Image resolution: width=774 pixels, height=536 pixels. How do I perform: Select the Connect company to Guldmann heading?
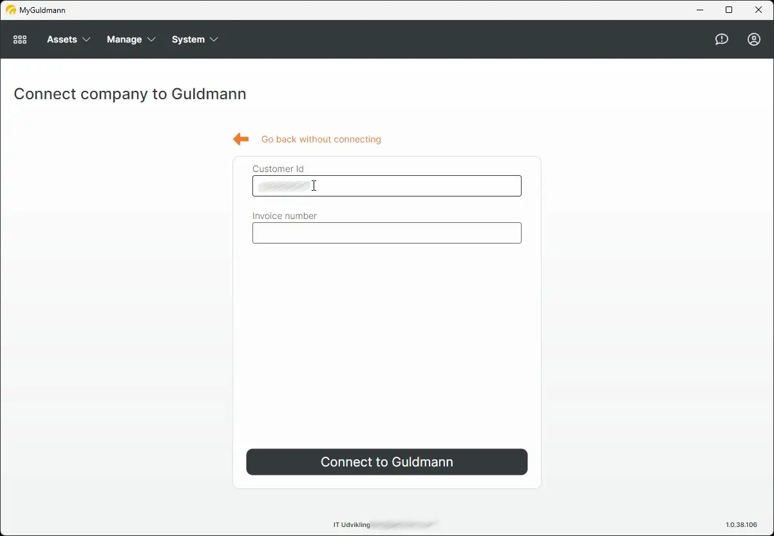pos(129,94)
